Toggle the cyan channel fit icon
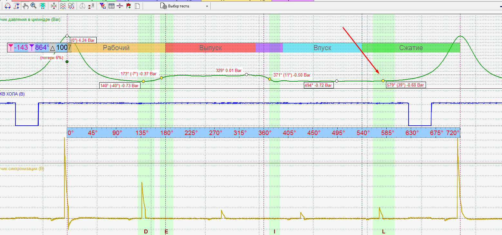502x235 pixels. click(43, 6)
